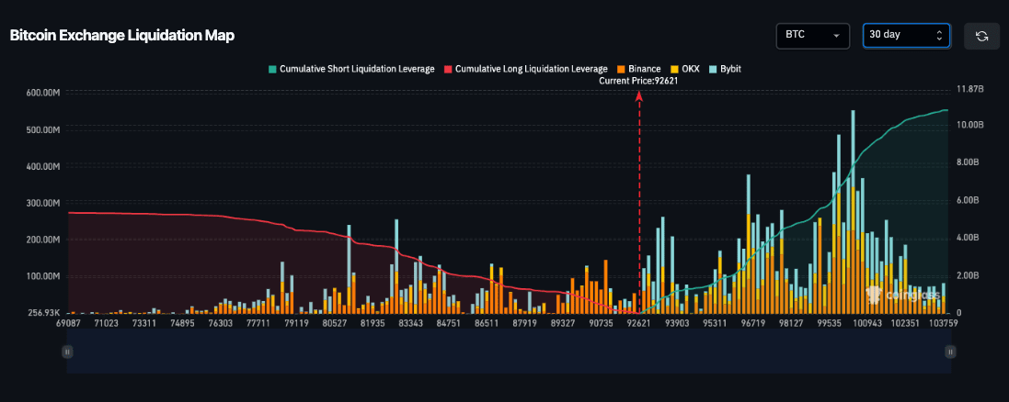Click the green Short Liquidation legend swatch

273,69
